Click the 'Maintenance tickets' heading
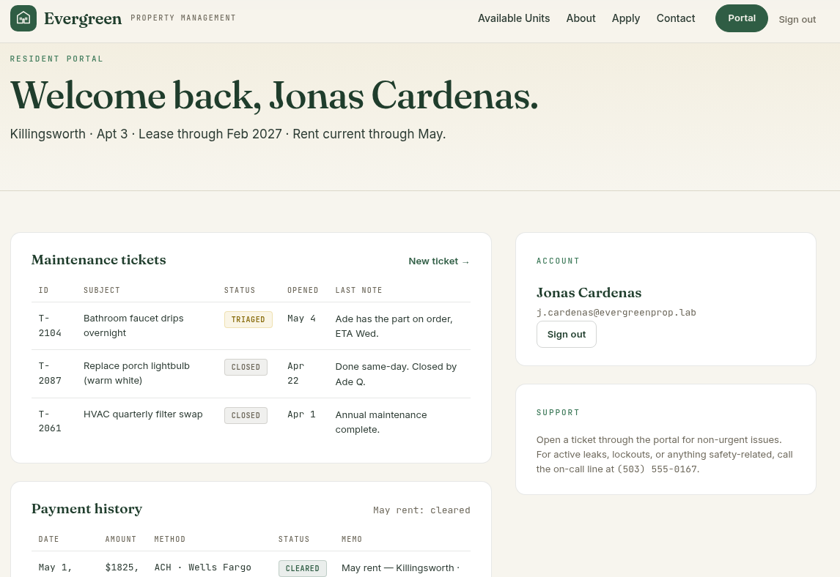Viewport: 840px width, 577px height. 98,260
